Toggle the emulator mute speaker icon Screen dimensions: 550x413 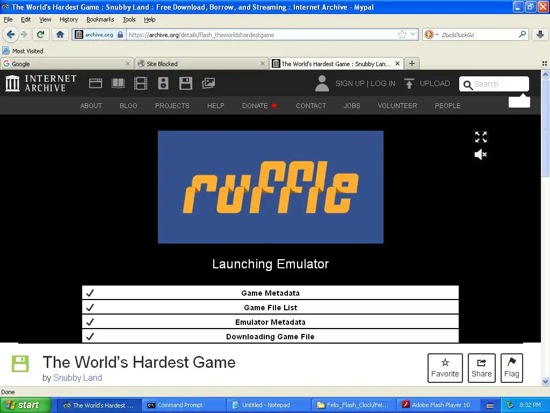pos(481,154)
